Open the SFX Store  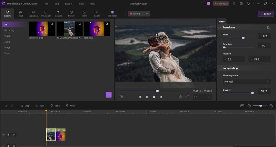pyautogui.click(x=112, y=14)
